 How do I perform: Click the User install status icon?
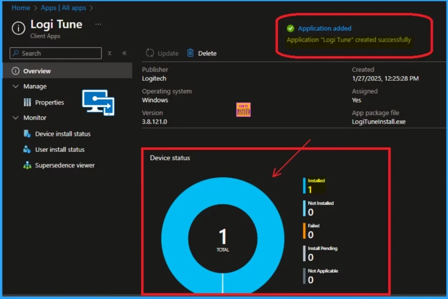(x=27, y=149)
